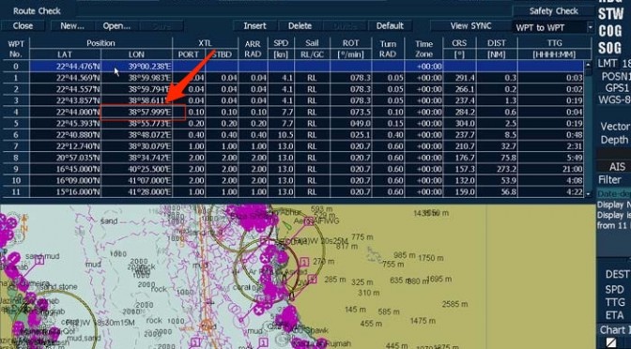The height and width of the screenshot is (349, 631).
Task: Open the WPT to WPT dropdown
Action: (x=591, y=28)
